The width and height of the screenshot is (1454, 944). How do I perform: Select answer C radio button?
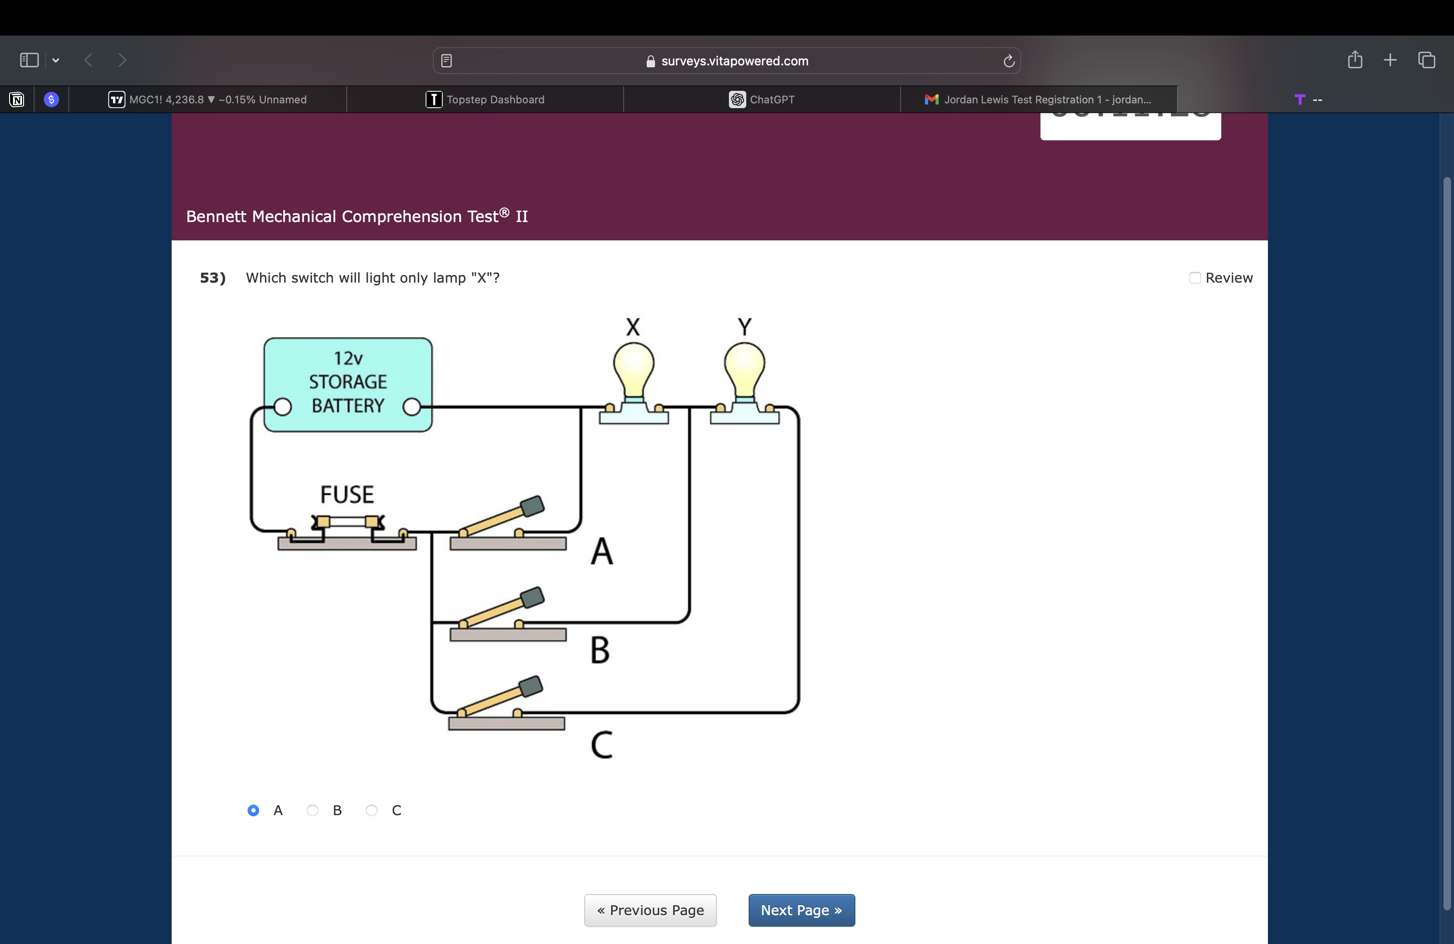click(x=372, y=810)
